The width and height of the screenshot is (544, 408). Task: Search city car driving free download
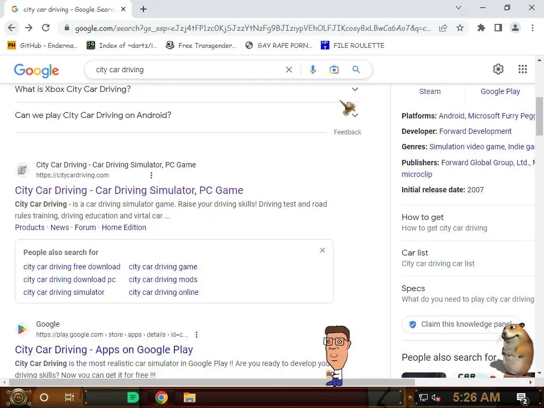tap(72, 267)
